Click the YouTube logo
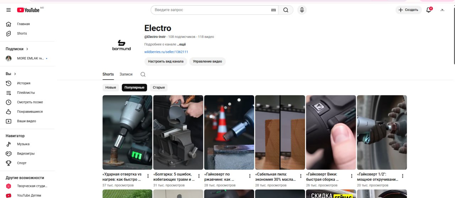Viewport: 455px width, 198px height. [x=28, y=10]
